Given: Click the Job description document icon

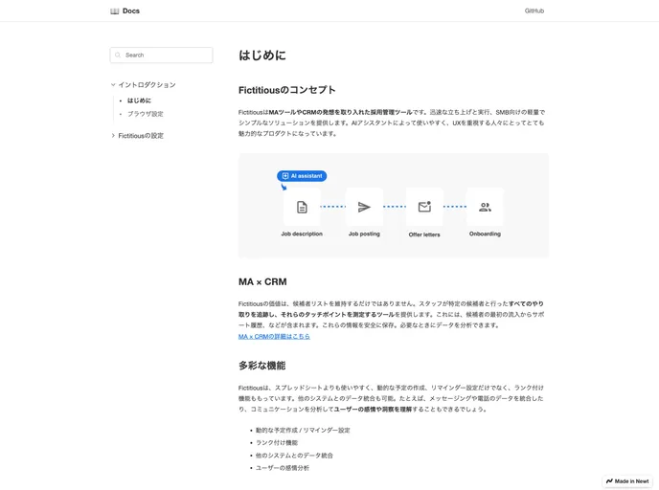Looking at the screenshot, I should pos(302,207).
